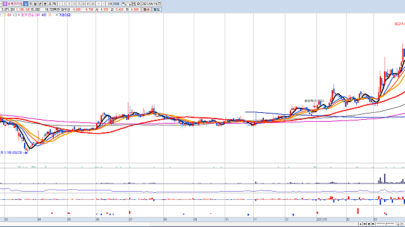Choose the 10 interval button
The image size is (405, 227).
tap(74, 4)
